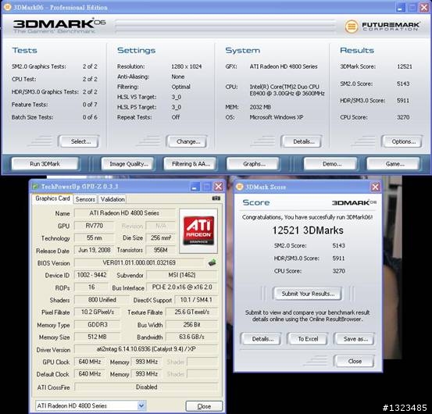432x414 pixels.
Task: Click the Release Date value Jun 19, 2008
Action: [x=94, y=250]
